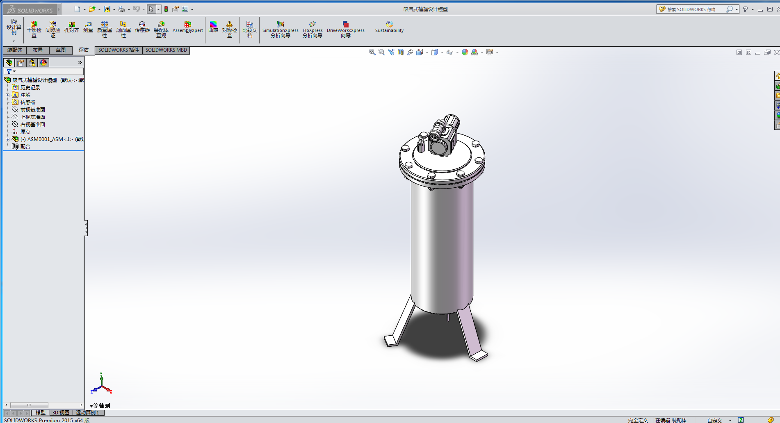The image size is (780, 423).
Task: Select 前视基准面 front plane in tree
Action: tap(32, 110)
